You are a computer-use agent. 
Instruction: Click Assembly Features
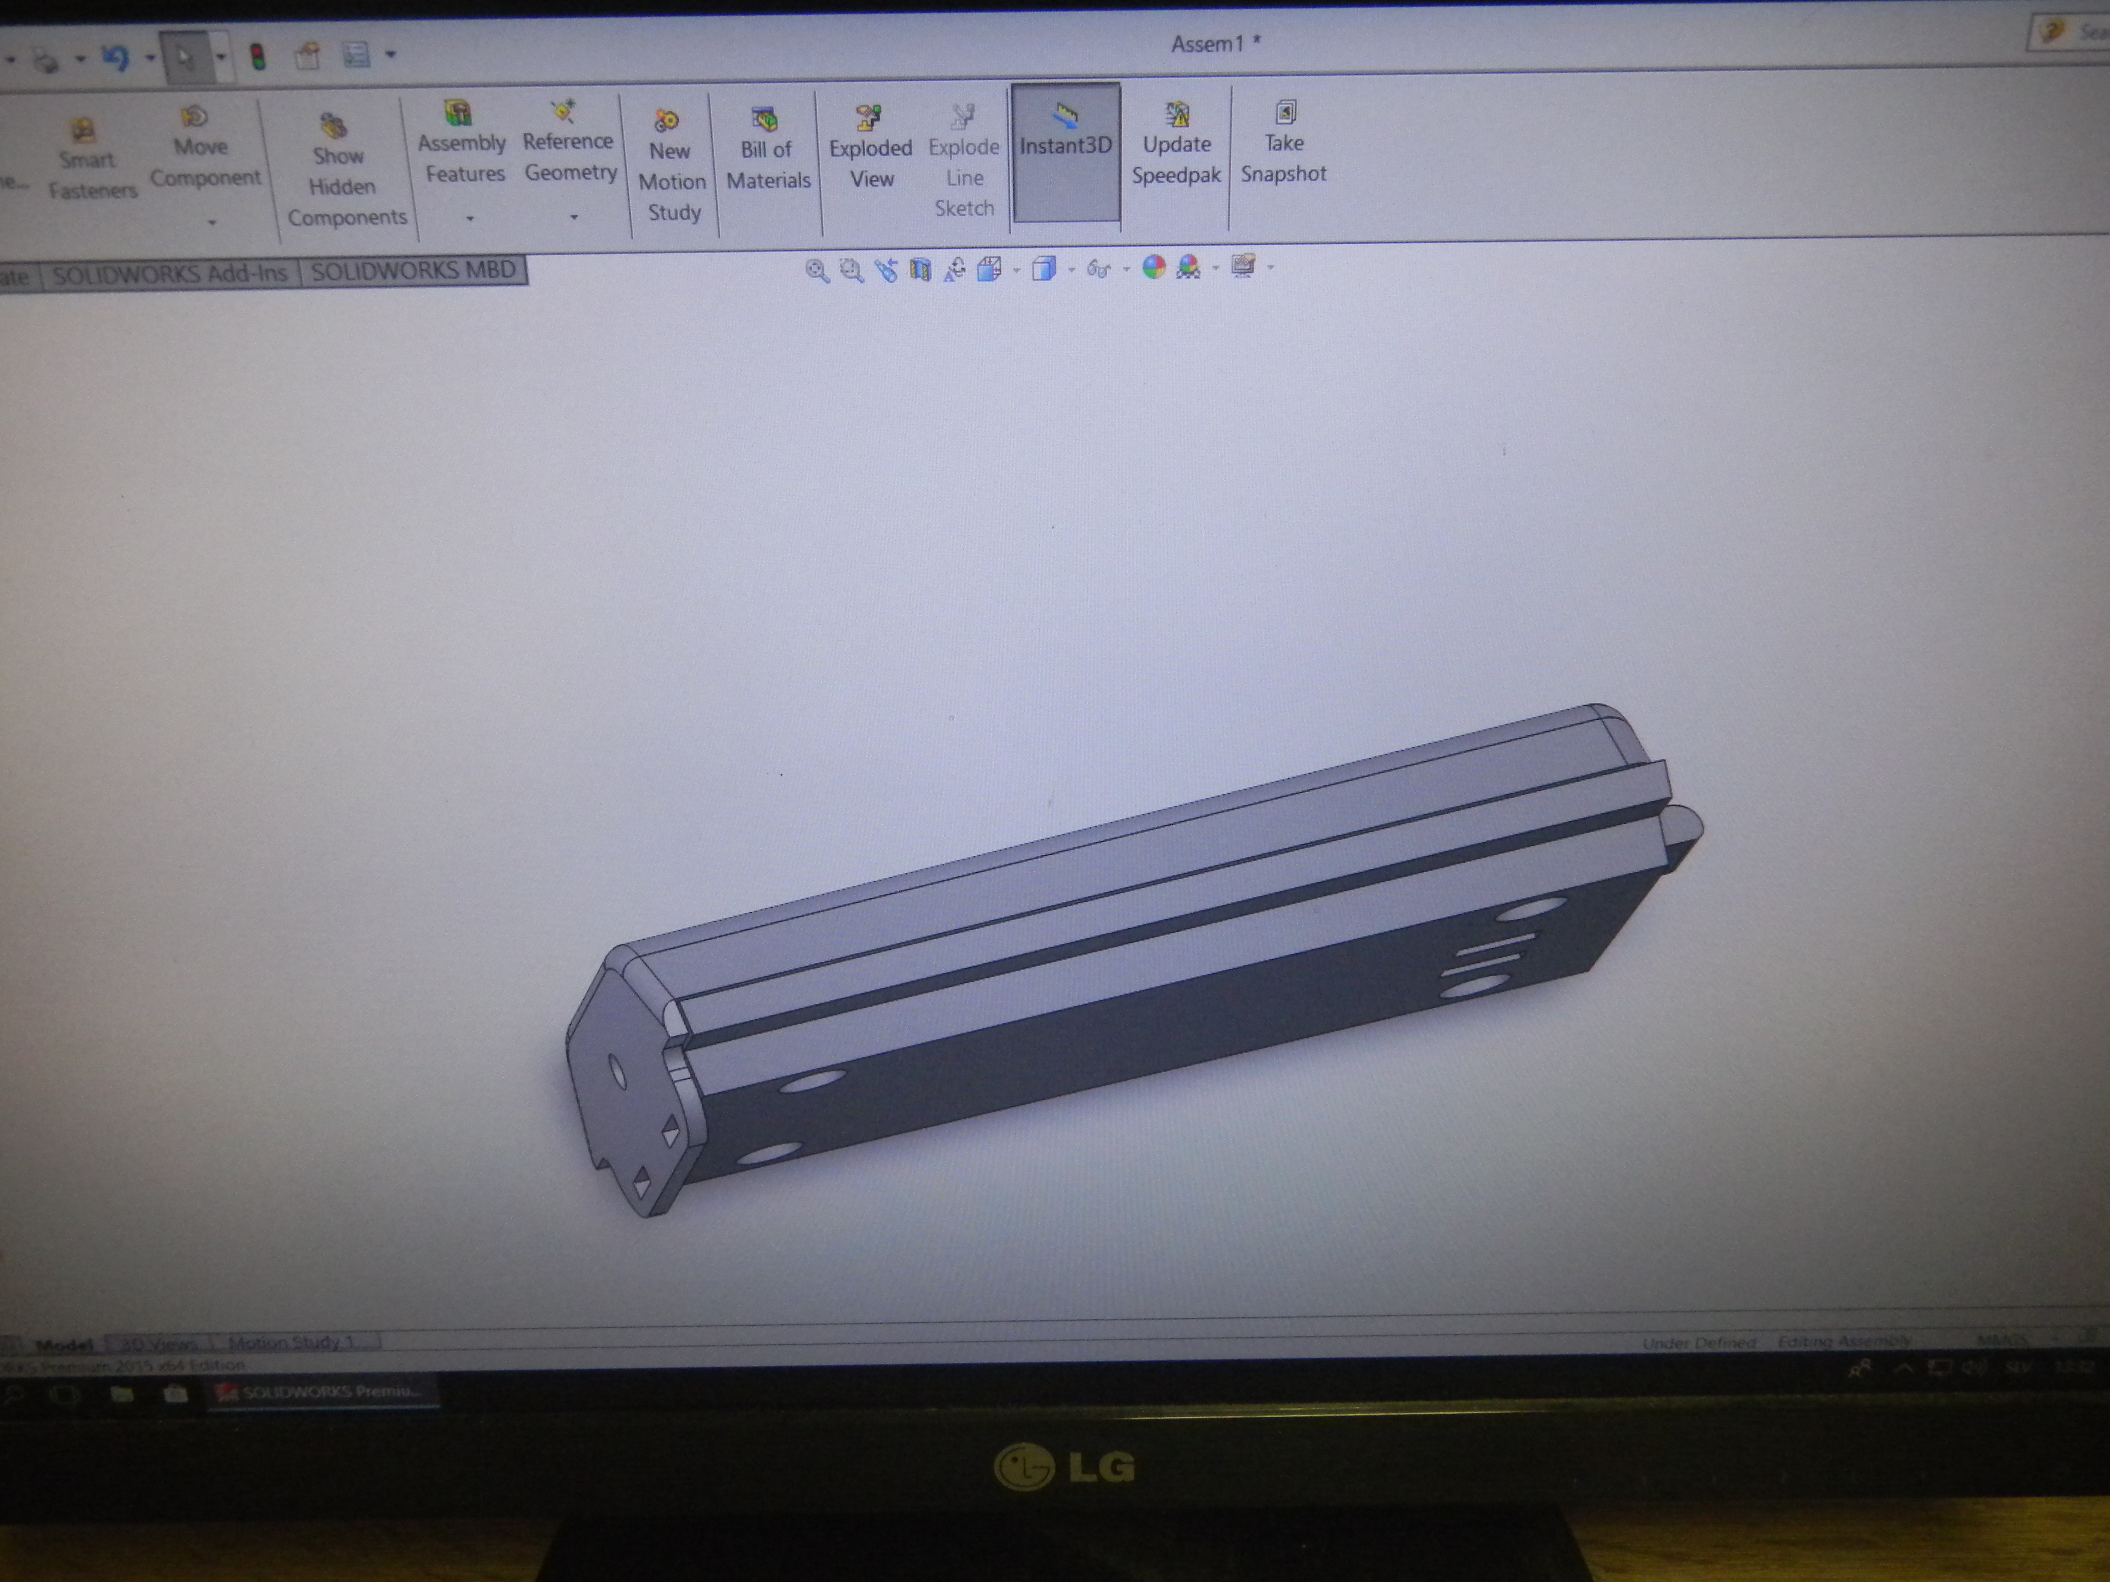coord(463,143)
